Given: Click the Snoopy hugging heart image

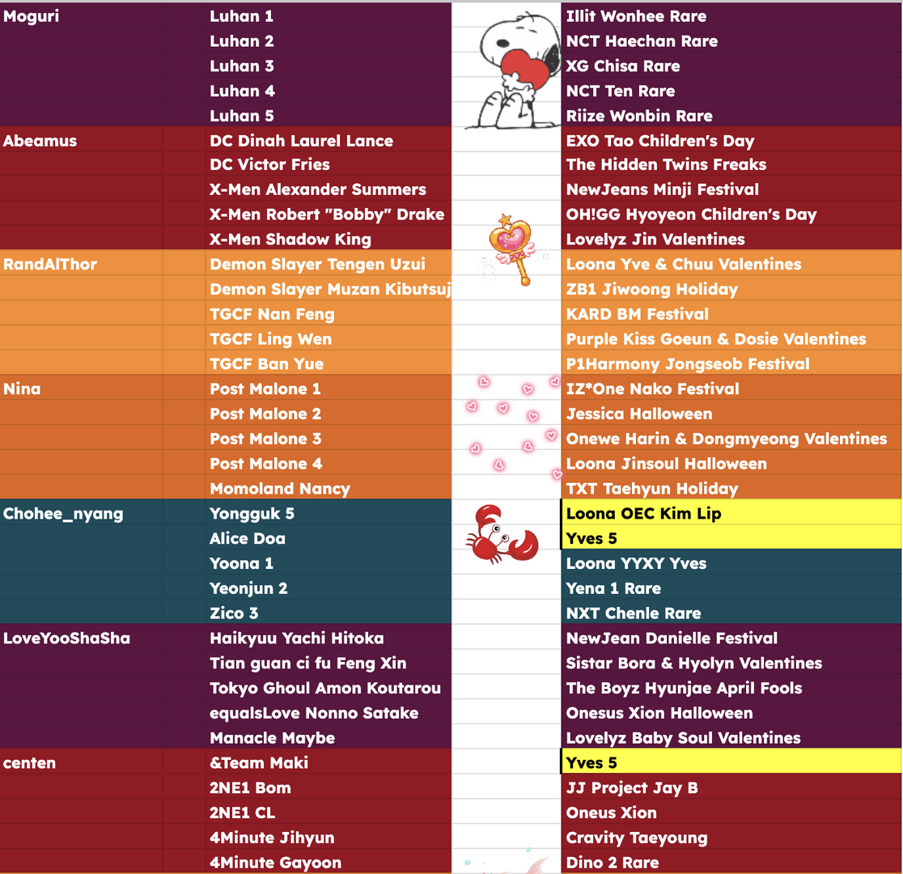Looking at the screenshot, I should (513, 71).
